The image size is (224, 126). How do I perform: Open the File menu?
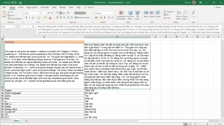click(x=4, y=7)
